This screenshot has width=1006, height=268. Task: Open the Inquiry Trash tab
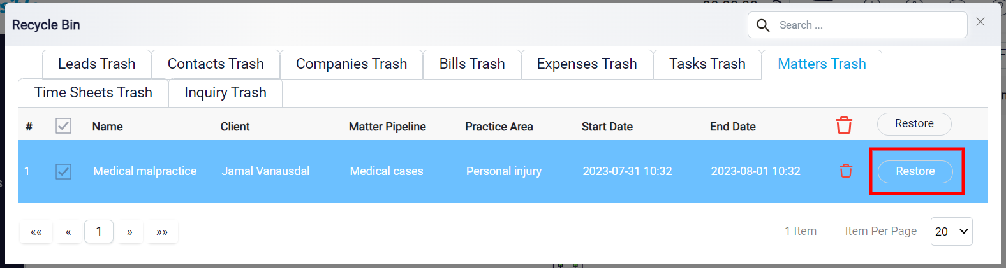[225, 93]
